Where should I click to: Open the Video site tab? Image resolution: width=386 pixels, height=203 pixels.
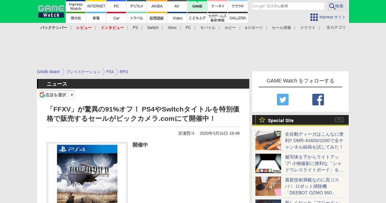pos(177,18)
